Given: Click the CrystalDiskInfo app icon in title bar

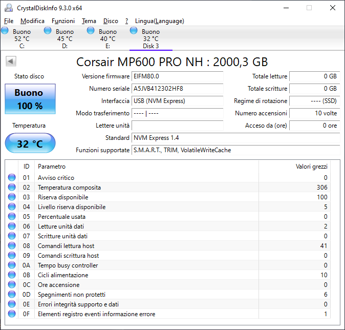Looking at the screenshot, I should pos(9,8).
